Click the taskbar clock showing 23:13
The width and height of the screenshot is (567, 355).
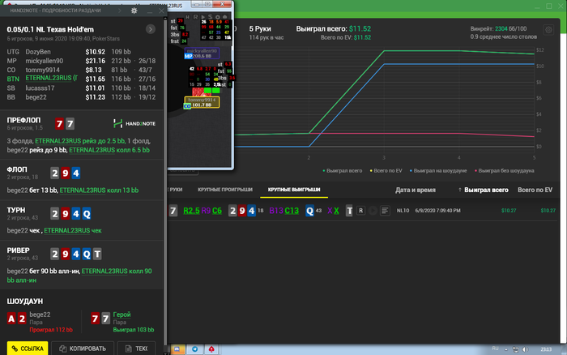(546, 349)
